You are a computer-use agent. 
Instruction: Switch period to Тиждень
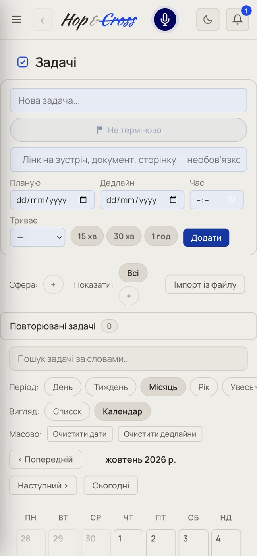(x=111, y=387)
